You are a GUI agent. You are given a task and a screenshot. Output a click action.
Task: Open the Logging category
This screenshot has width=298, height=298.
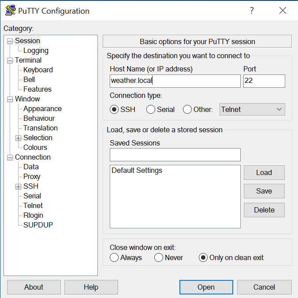pyautogui.click(x=36, y=51)
